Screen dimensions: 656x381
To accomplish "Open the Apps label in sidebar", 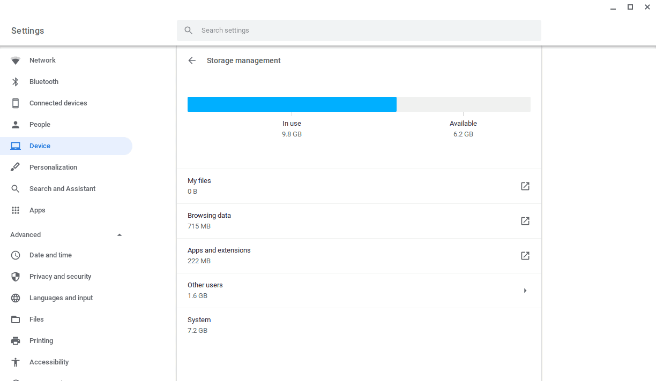I will pyautogui.click(x=37, y=210).
